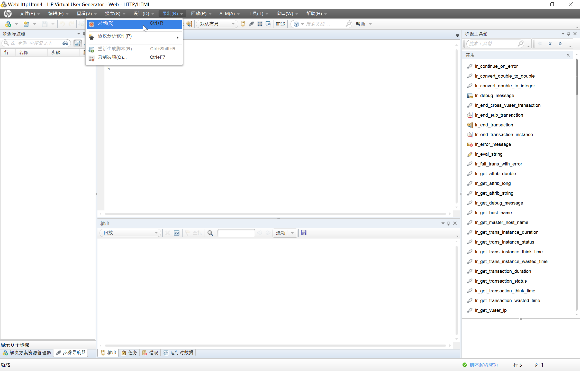
Task: Open the 回放 dropdown in the output panel
Action: [130, 233]
